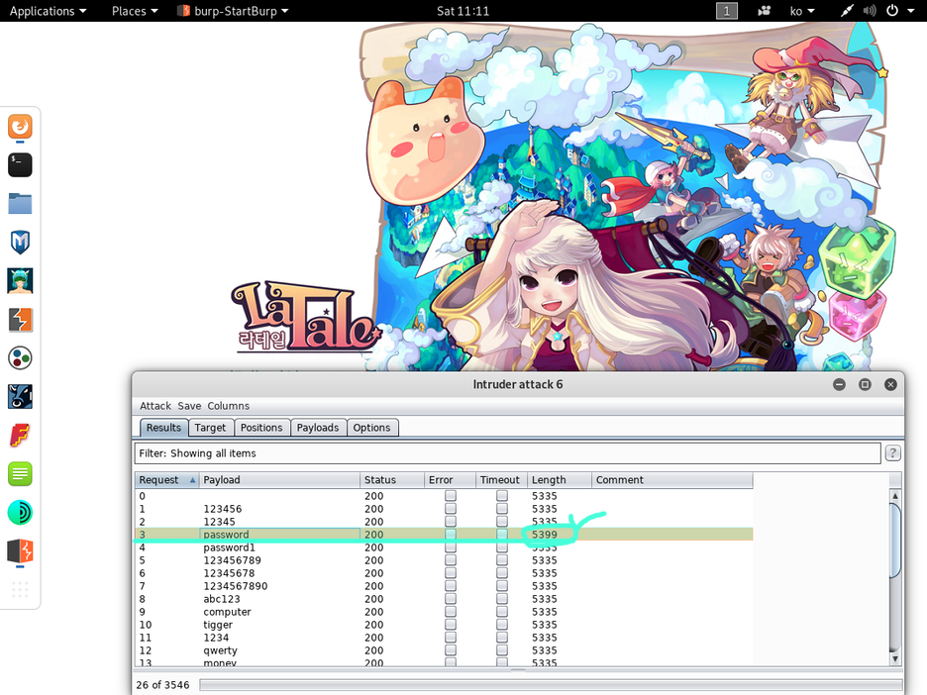This screenshot has width=927, height=695.
Task: Open Faraday red F icon in dock
Action: point(20,436)
